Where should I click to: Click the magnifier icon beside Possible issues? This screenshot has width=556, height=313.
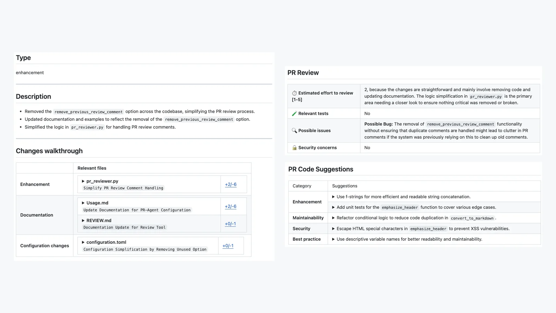294,131
